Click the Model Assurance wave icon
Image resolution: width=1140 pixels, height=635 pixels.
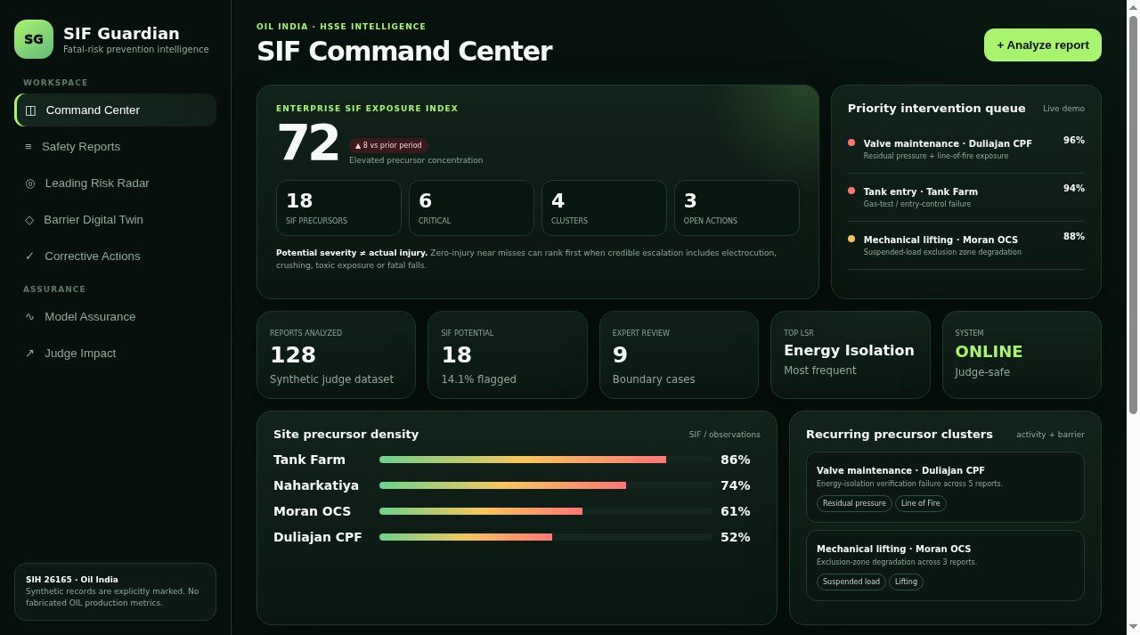[29, 317]
